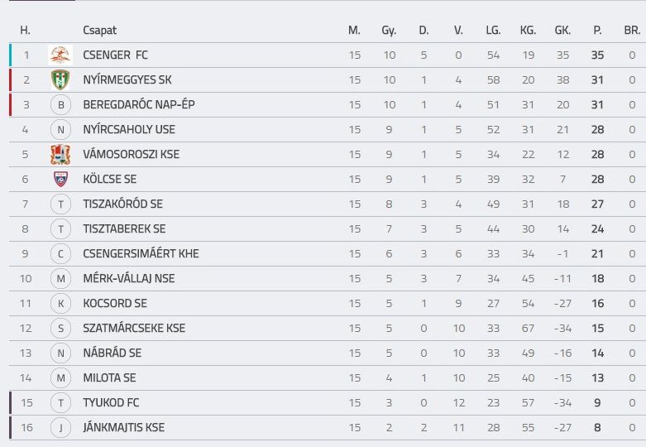The height and width of the screenshot is (447, 646).
Task: Open the MÉRK-VÁLLAJ NSE team link
Action: pos(129,278)
